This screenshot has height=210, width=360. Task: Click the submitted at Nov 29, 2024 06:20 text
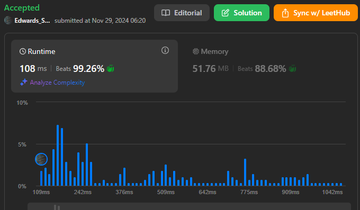pyautogui.click(x=100, y=21)
